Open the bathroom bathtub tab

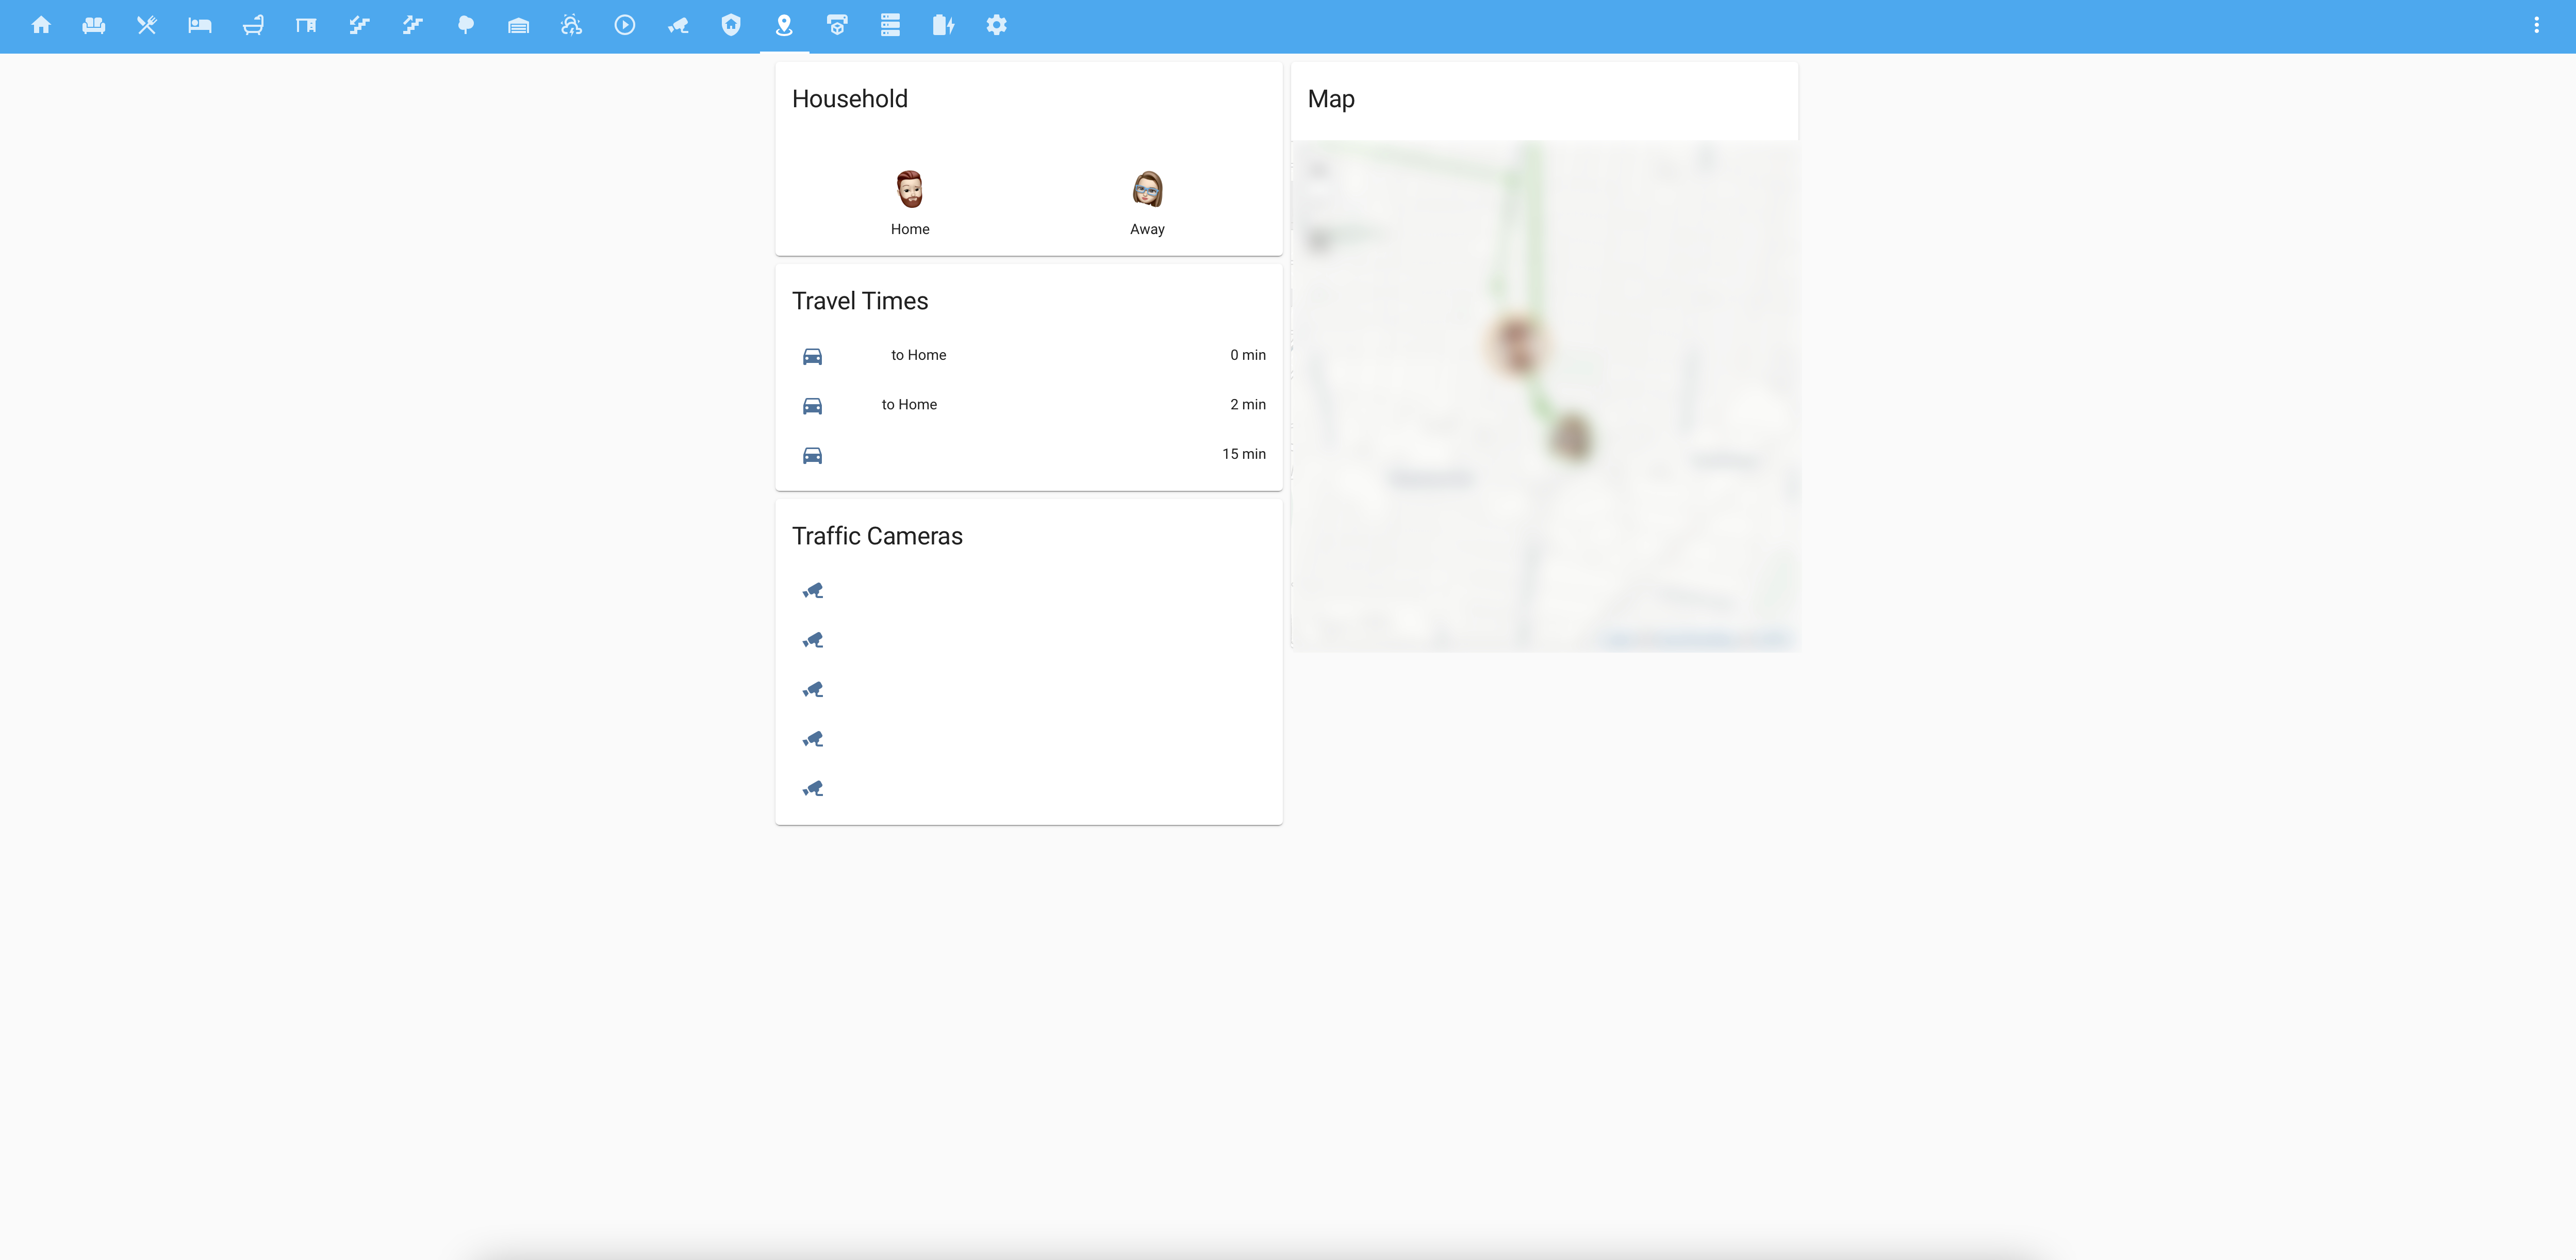(x=253, y=25)
